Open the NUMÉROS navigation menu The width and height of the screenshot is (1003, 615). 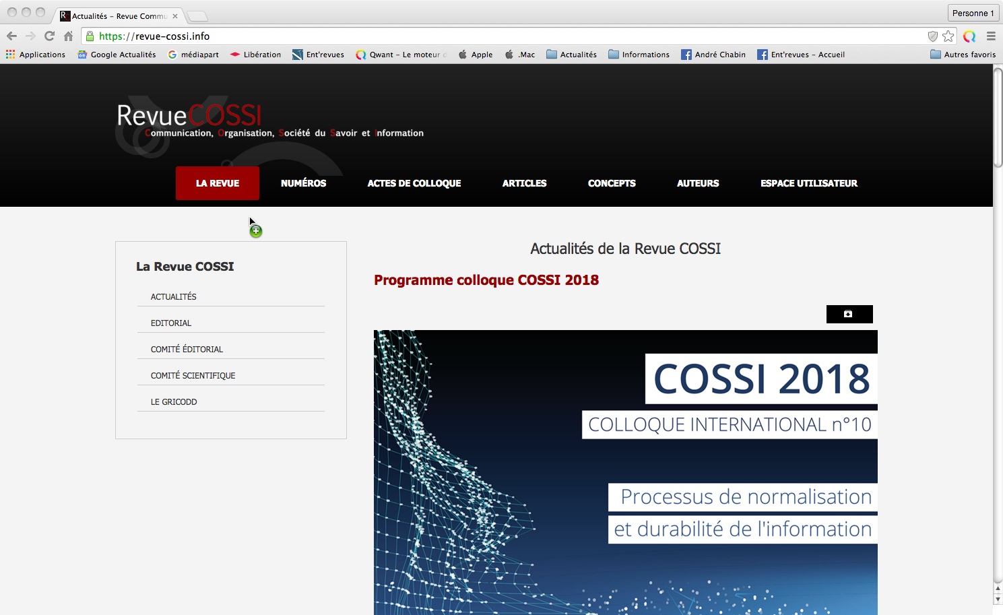(303, 183)
